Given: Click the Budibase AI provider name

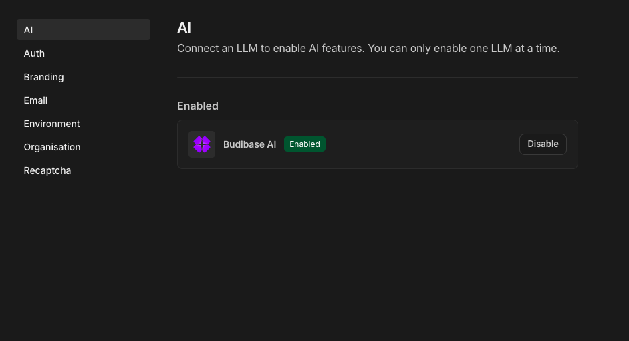Looking at the screenshot, I should coord(249,144).
